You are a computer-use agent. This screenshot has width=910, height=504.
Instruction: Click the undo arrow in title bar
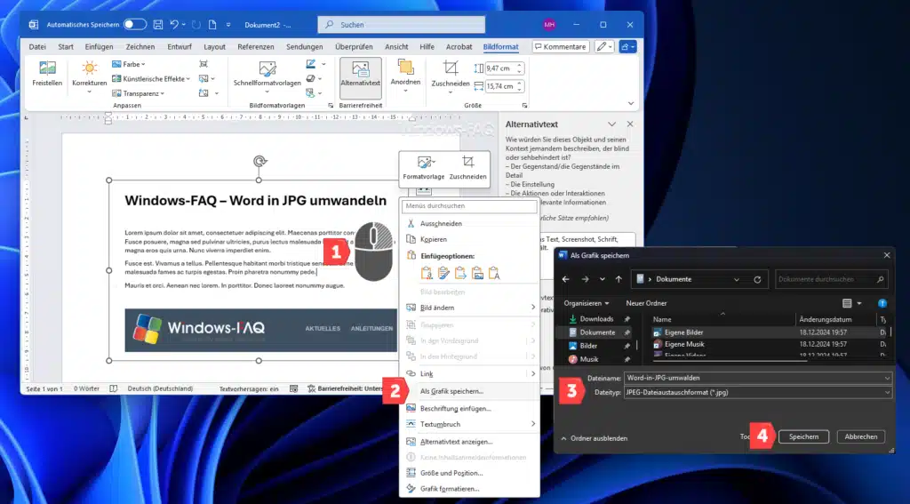[x=174, y=24]
